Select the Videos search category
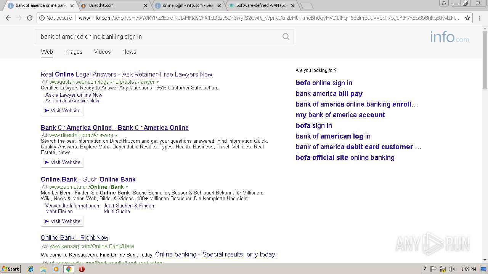 [102, 52]
